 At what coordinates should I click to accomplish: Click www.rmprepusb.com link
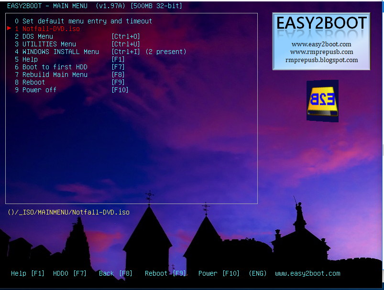[x=321, y=52]
